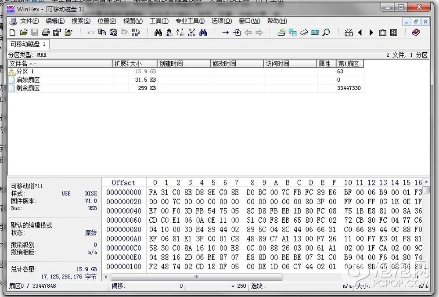Click the horizontal scrollbar thumb under hex view
Viewport: 439px width, 297px height.
pos(196,277)
